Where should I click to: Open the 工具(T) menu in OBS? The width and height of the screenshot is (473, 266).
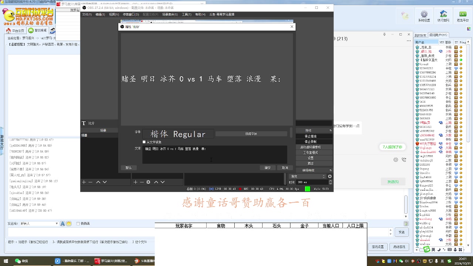[x=187, y=14]
